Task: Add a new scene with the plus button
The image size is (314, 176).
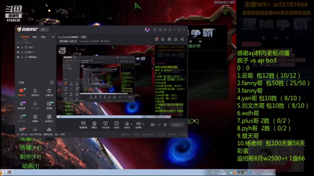Action: (x=53, y=37)
